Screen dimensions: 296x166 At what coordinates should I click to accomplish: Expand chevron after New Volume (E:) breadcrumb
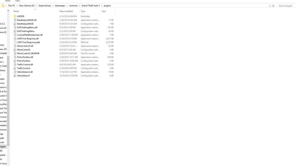pyautogui.click(x=37, y=6)
